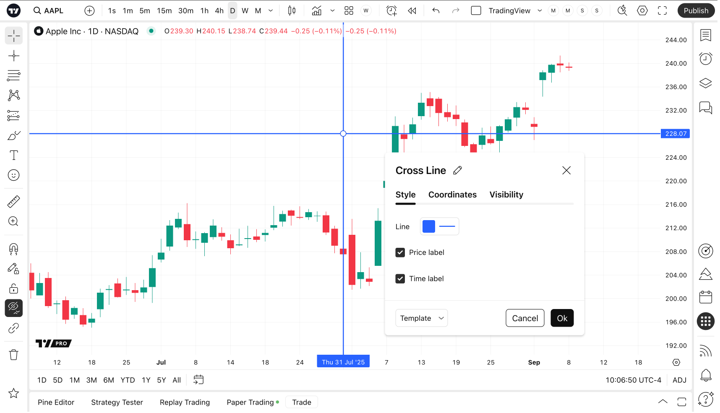Viewport: 720px width, 413px height.
Task: Select the zoom in tool
Action: pyautogui.click(x=14, y=222)
